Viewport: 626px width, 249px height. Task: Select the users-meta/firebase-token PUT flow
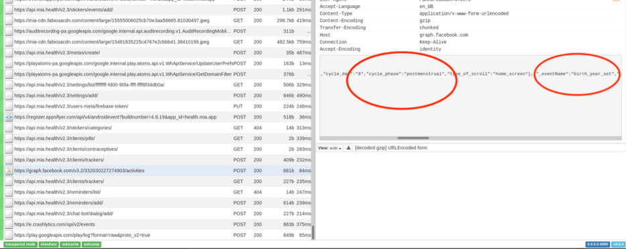click(x=158, y=106)
